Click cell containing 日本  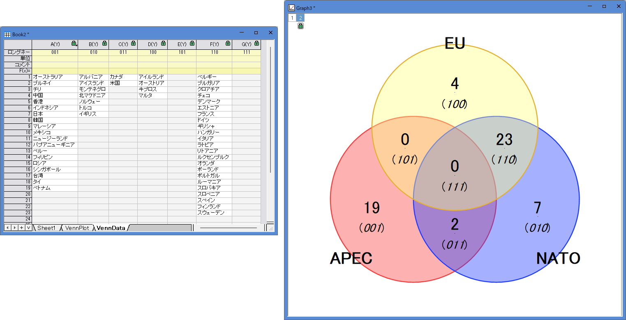click(x=55, y=114)
